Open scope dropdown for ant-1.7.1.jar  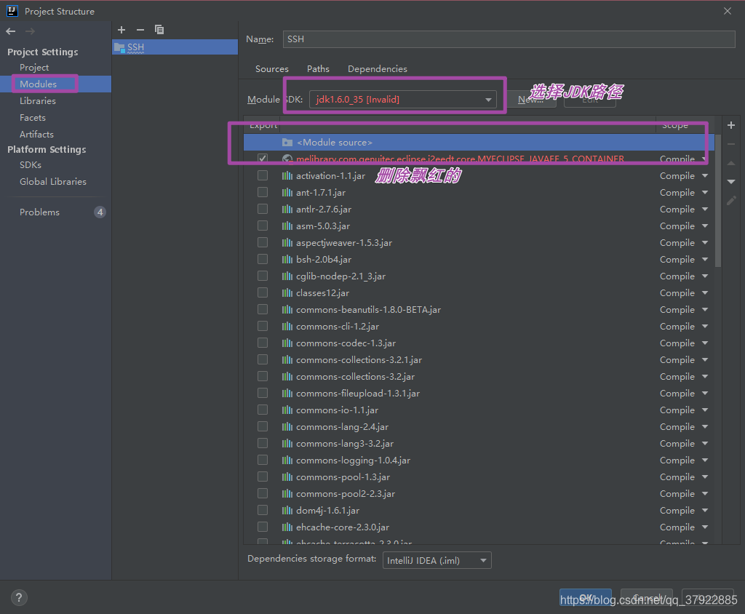[705, 193]
